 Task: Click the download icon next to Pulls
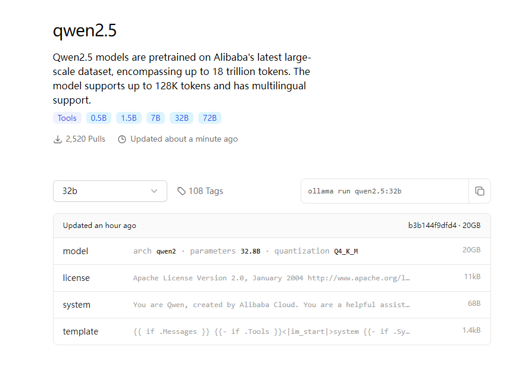coord(58,139)
